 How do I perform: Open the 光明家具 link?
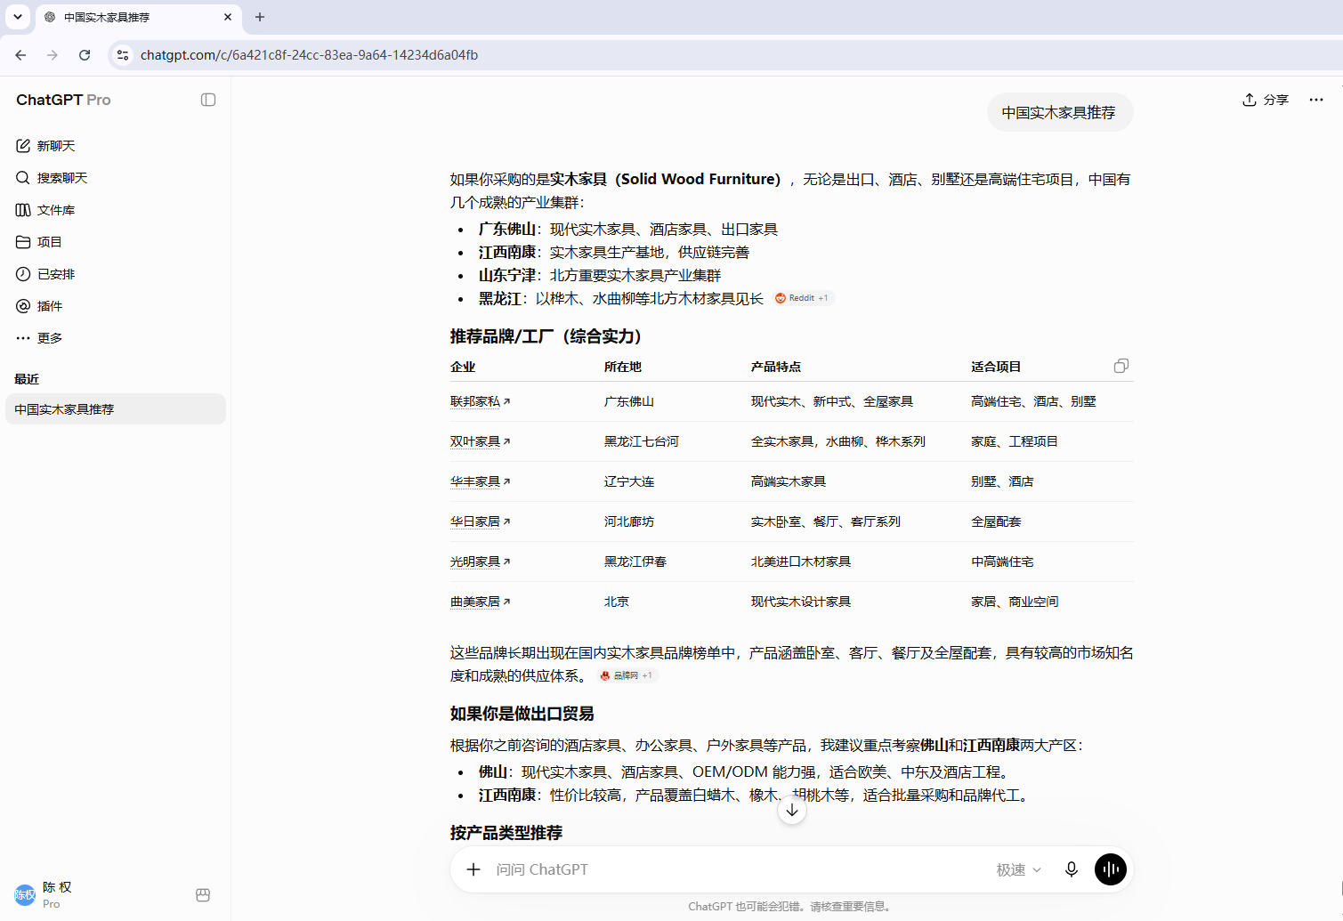(481, 561)
